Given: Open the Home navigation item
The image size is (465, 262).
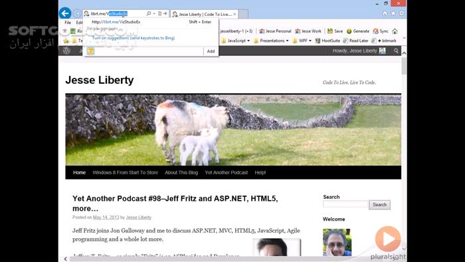Looking at the screenshot, I should (79, 173).
